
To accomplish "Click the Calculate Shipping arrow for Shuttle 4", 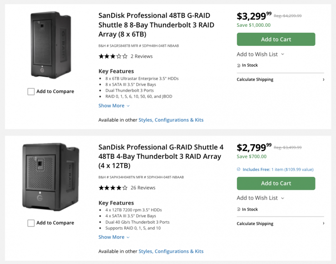I will point(323,224).
